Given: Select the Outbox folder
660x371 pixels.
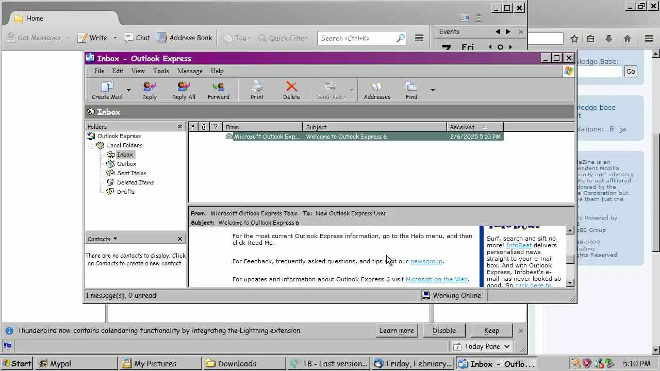Looking at the screenshot, I should (x=126, y=164).
